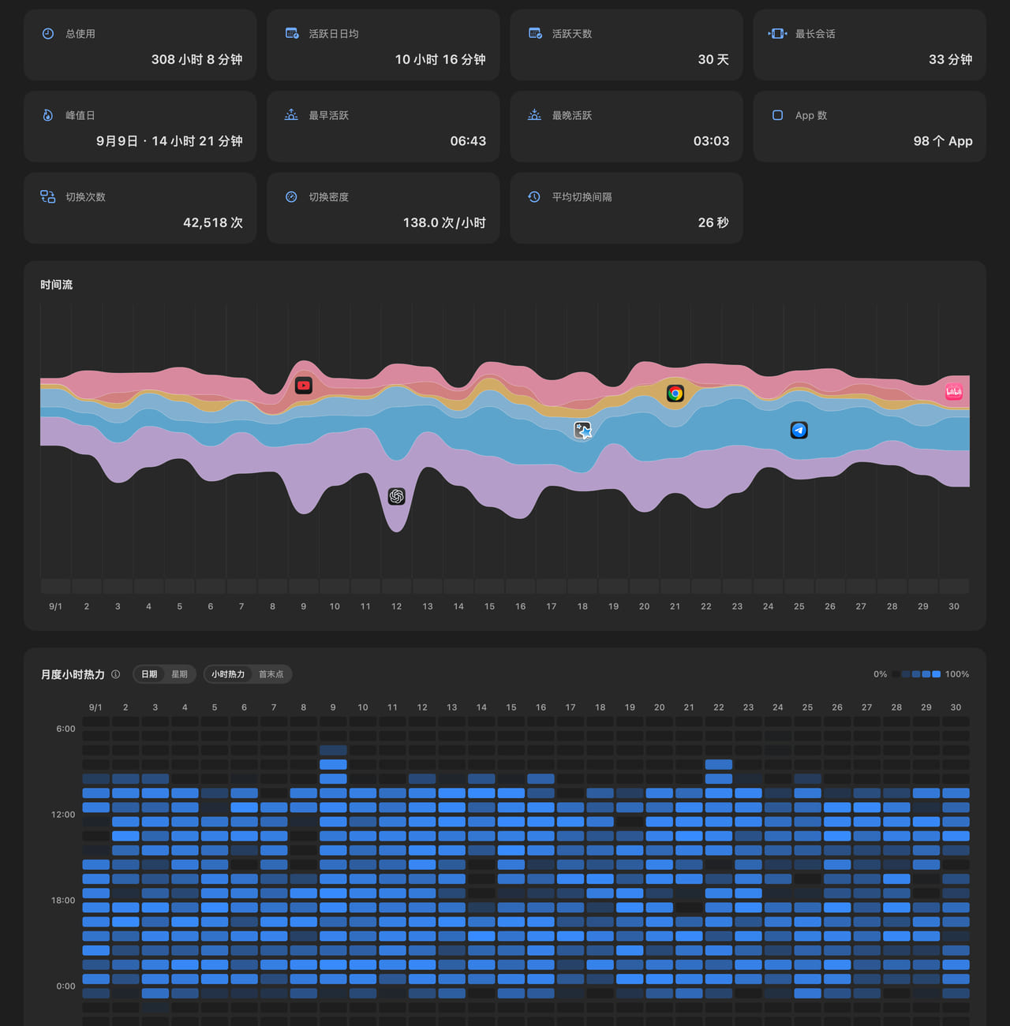The height and width of the screenshot is (1026, 1010).
Task: Click the starred app icon near day 18
Action: (x=582, y=430)
